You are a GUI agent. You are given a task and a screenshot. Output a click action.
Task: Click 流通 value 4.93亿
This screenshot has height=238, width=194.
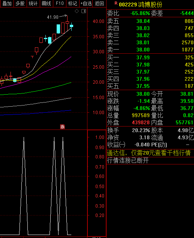186,137
